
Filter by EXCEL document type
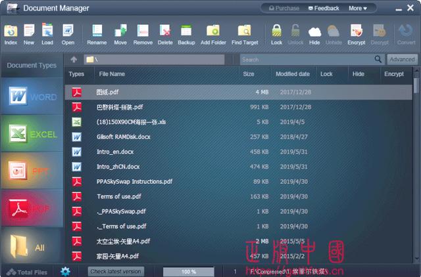coord(32,133)
